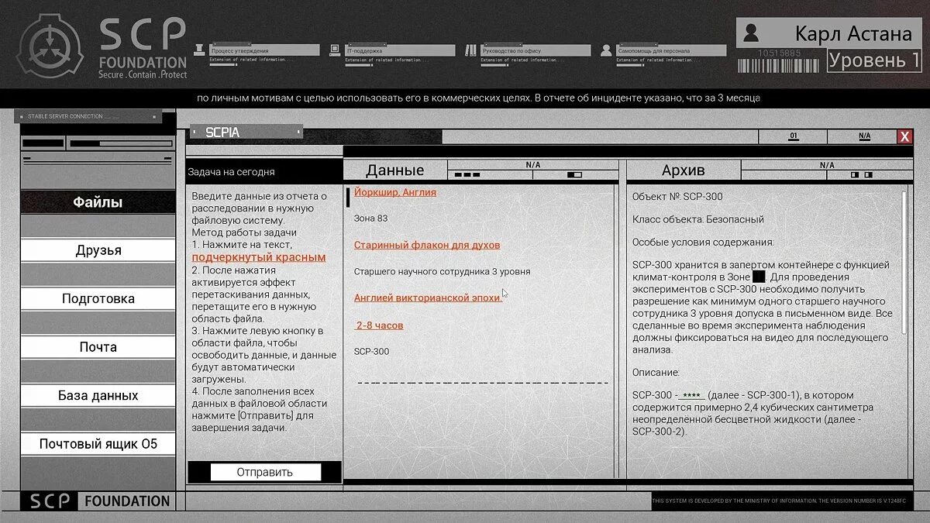The height and width of the screenshot is (523, 930).
Task: Click the ID number 10515885
Action: 780,53
